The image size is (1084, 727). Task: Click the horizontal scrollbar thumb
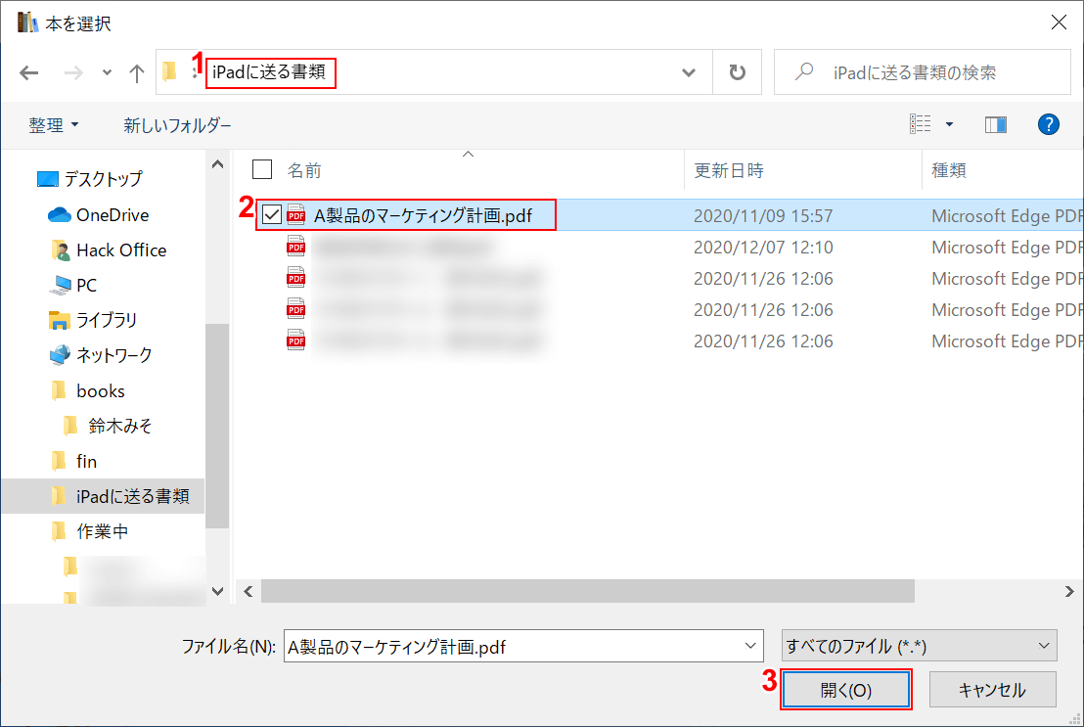click(588, 591)
